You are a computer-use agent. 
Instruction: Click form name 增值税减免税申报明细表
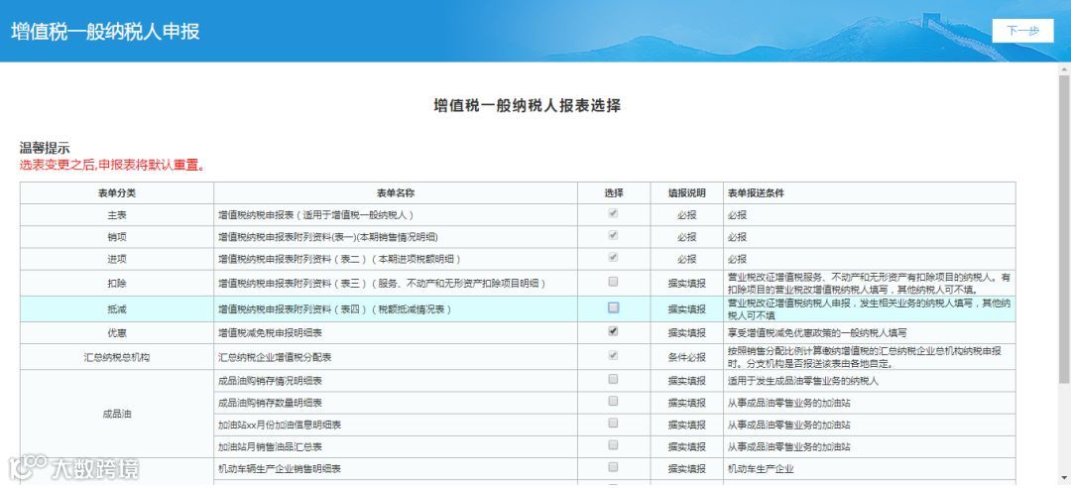point(270,333)
